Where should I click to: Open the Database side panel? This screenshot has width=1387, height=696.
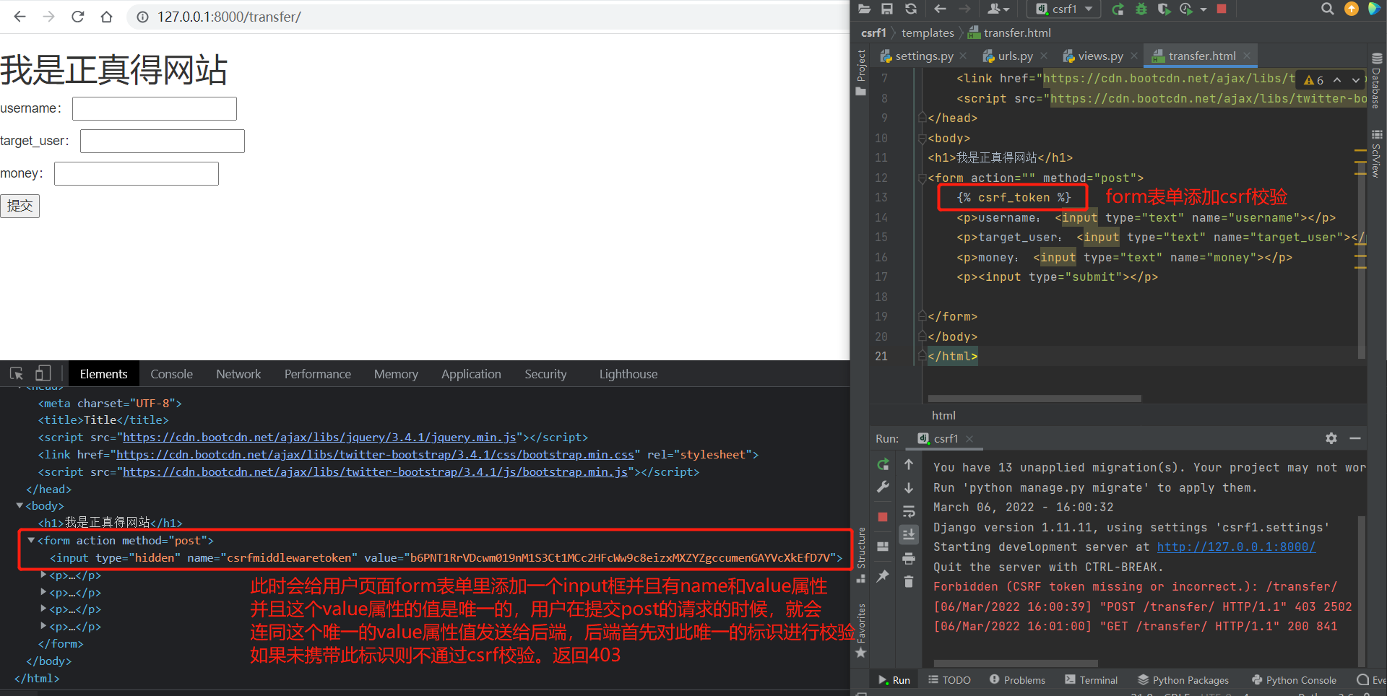tap(1377, 81)
